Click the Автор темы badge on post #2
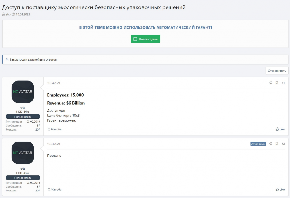 (258, 144)
